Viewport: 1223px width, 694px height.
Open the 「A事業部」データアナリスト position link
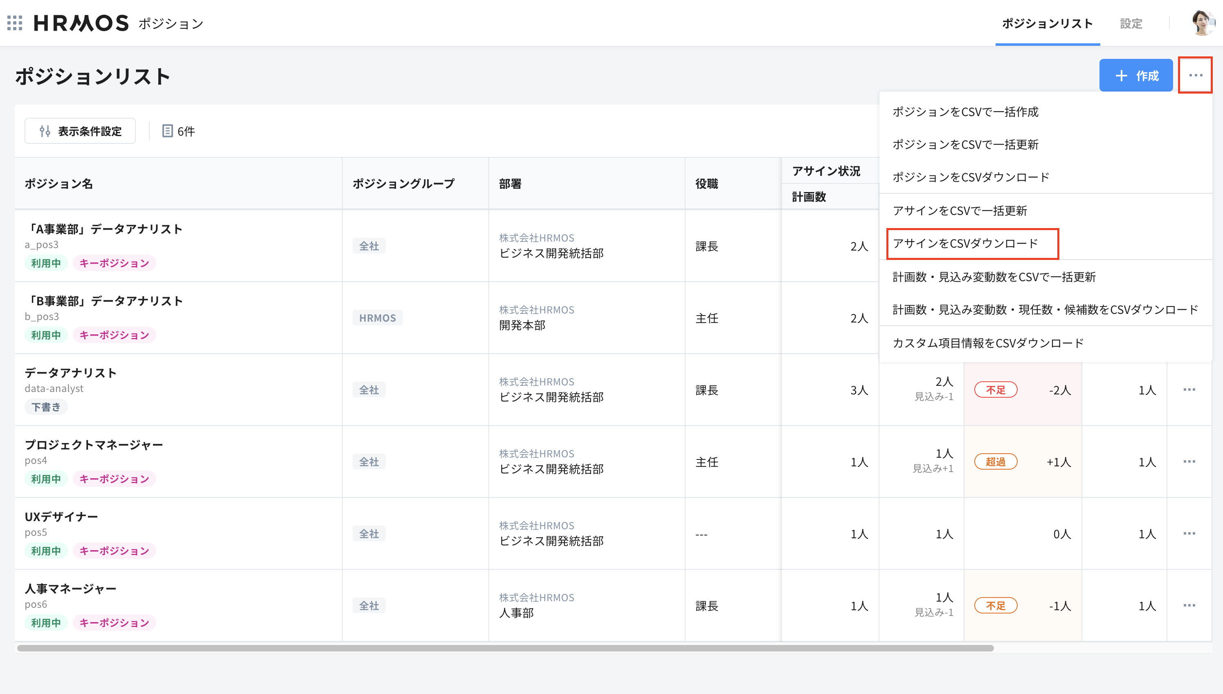pos(104,228)
